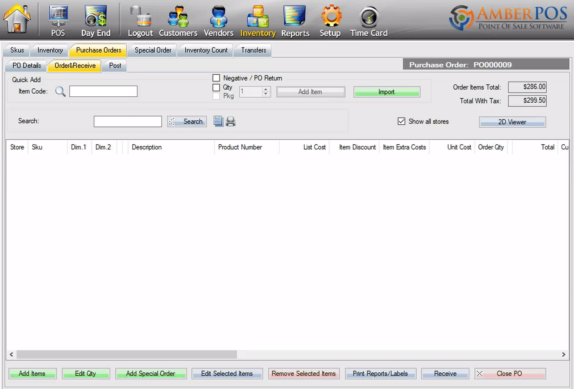Switch to the PO Details tab

click(x=26, y=65)
